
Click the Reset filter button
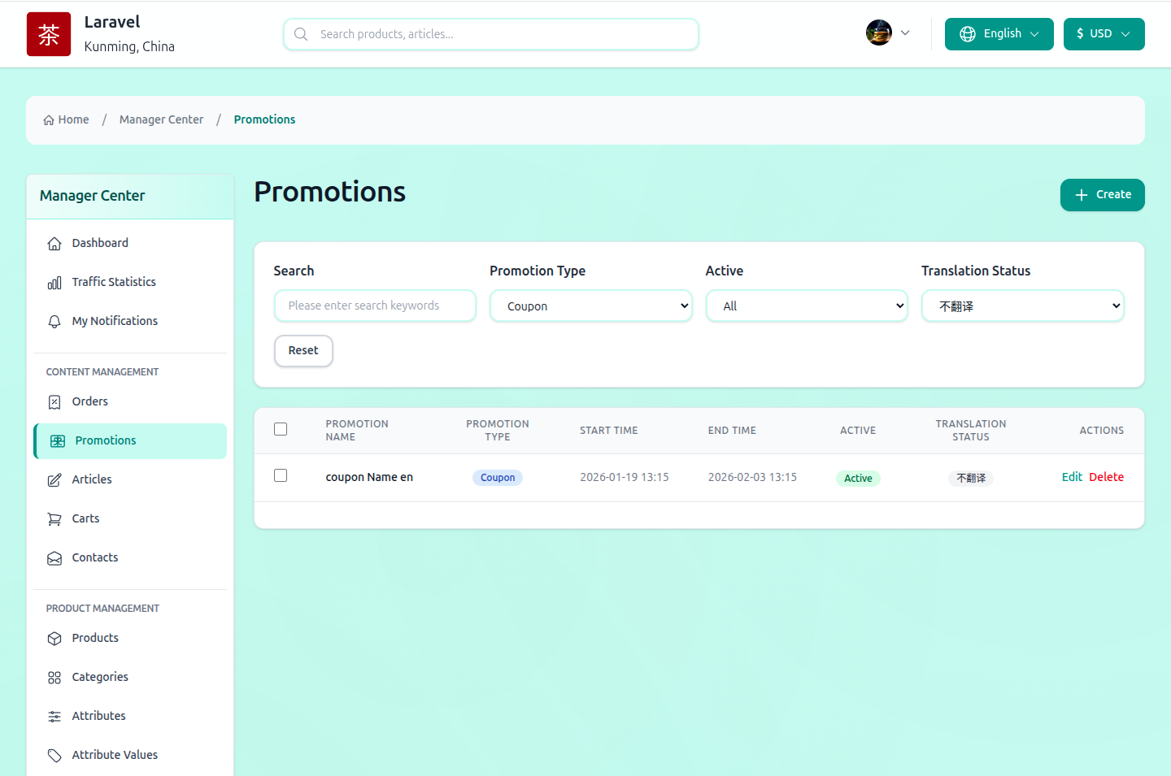point(303,351)
